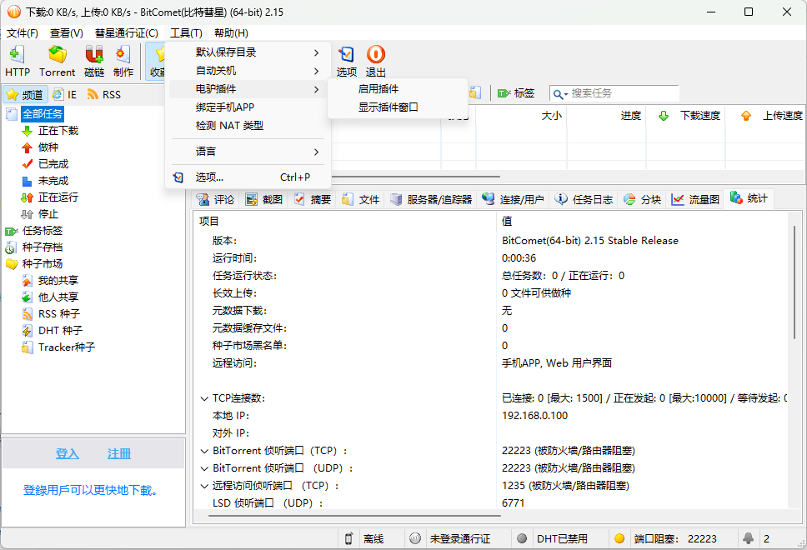
Task: Collapse the BitTorrent 侦听端口 (UDP) row
Action: 204,468
